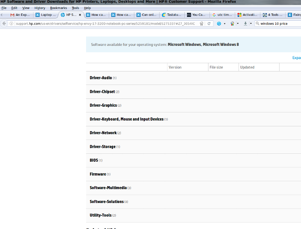Image resolution: width=301 pixels, height=229 pixels.
Task: Click the blue circular sync toolbar icon
Action: click(219, 24)
